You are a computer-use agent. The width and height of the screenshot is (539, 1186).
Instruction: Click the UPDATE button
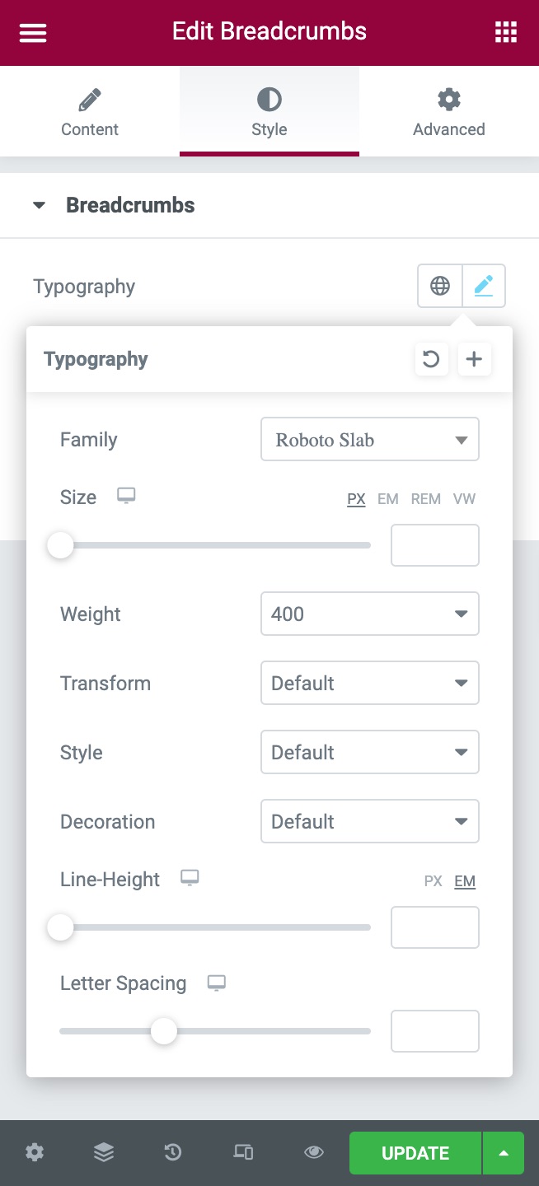point(415,1153)
